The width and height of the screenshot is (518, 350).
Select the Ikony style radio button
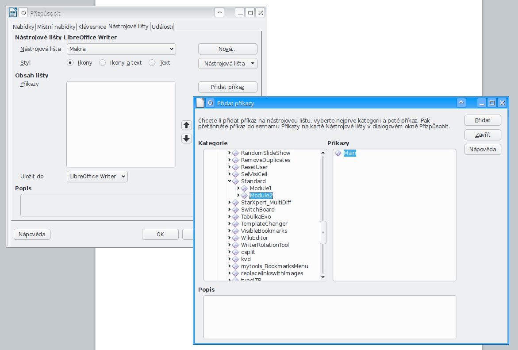[70, 62]
